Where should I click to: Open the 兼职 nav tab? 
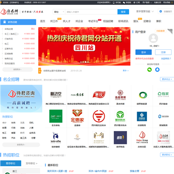tap(159, 21)
